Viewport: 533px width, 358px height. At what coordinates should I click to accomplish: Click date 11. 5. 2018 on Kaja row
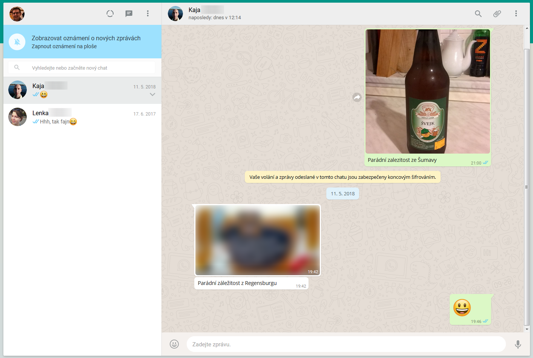pyautogui.click(x=144, y=87)
